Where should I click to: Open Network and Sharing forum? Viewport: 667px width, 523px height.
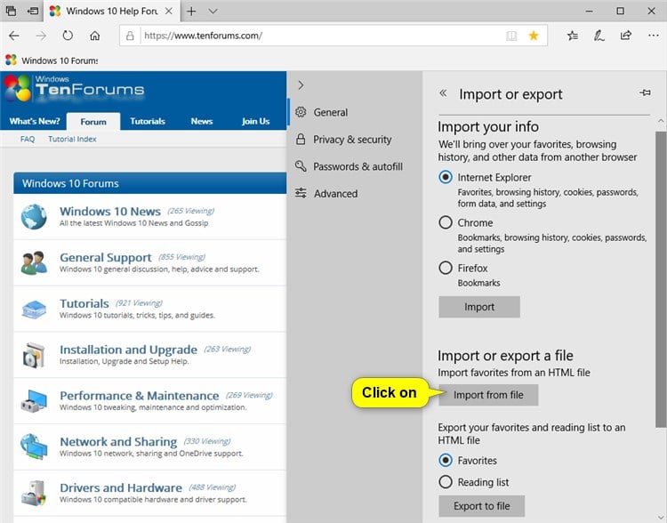click(118, 442)
